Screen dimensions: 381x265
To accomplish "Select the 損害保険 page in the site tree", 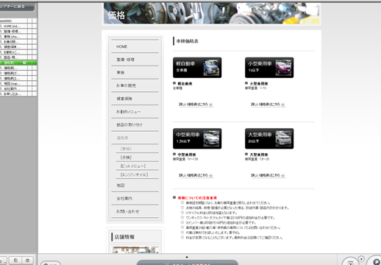I will point(14,47).
